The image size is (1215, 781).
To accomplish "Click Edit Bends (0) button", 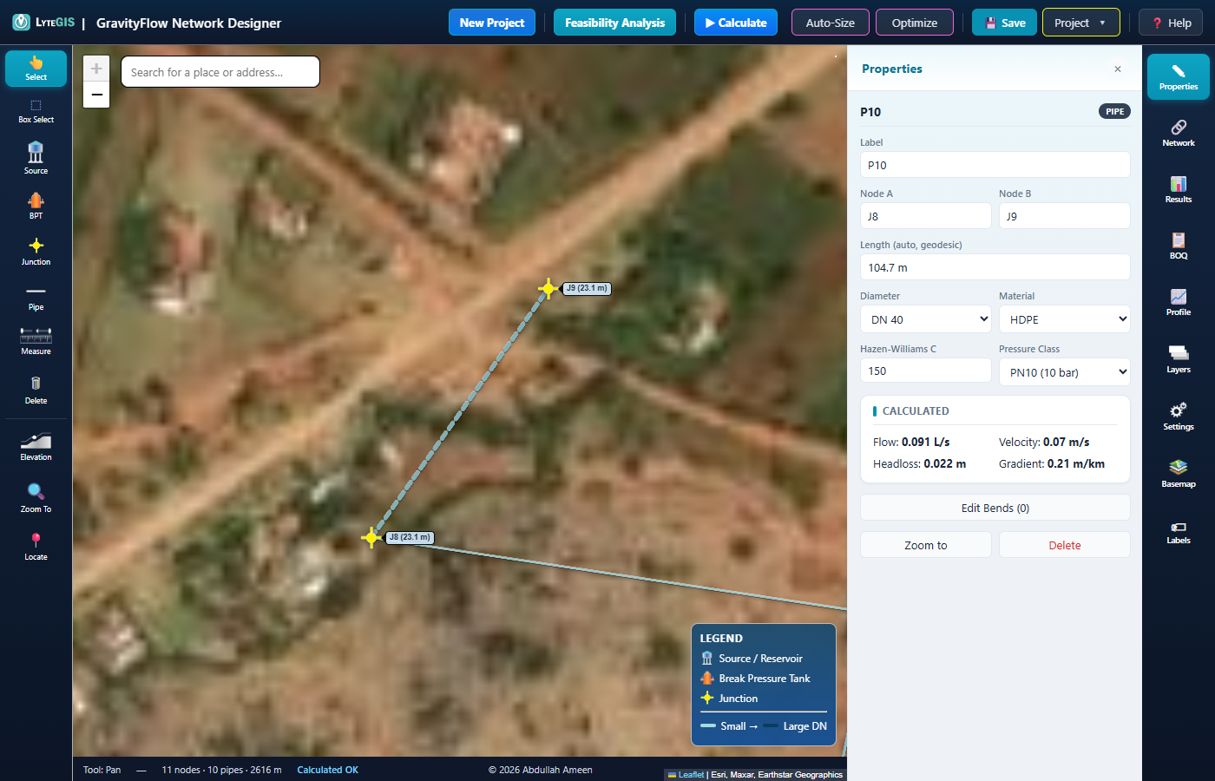I will [995, 508].
